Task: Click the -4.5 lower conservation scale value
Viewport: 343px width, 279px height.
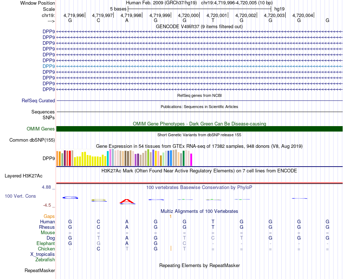Action: click(x=47, y=205)
